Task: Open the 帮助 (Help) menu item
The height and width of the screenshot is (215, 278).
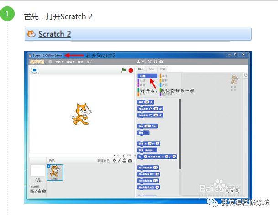Action: click(80, 62)
